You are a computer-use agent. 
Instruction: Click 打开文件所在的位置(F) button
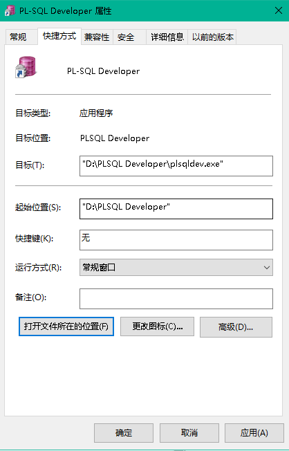pyautogui.click(x=66, y=326)
